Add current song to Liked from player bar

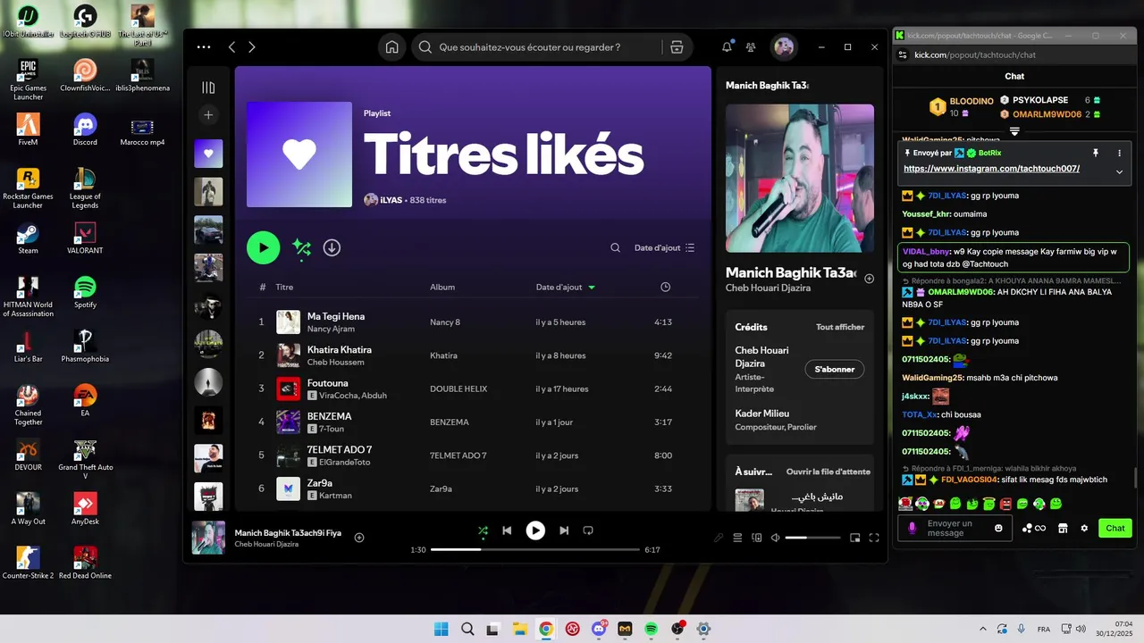coord(359,537)
